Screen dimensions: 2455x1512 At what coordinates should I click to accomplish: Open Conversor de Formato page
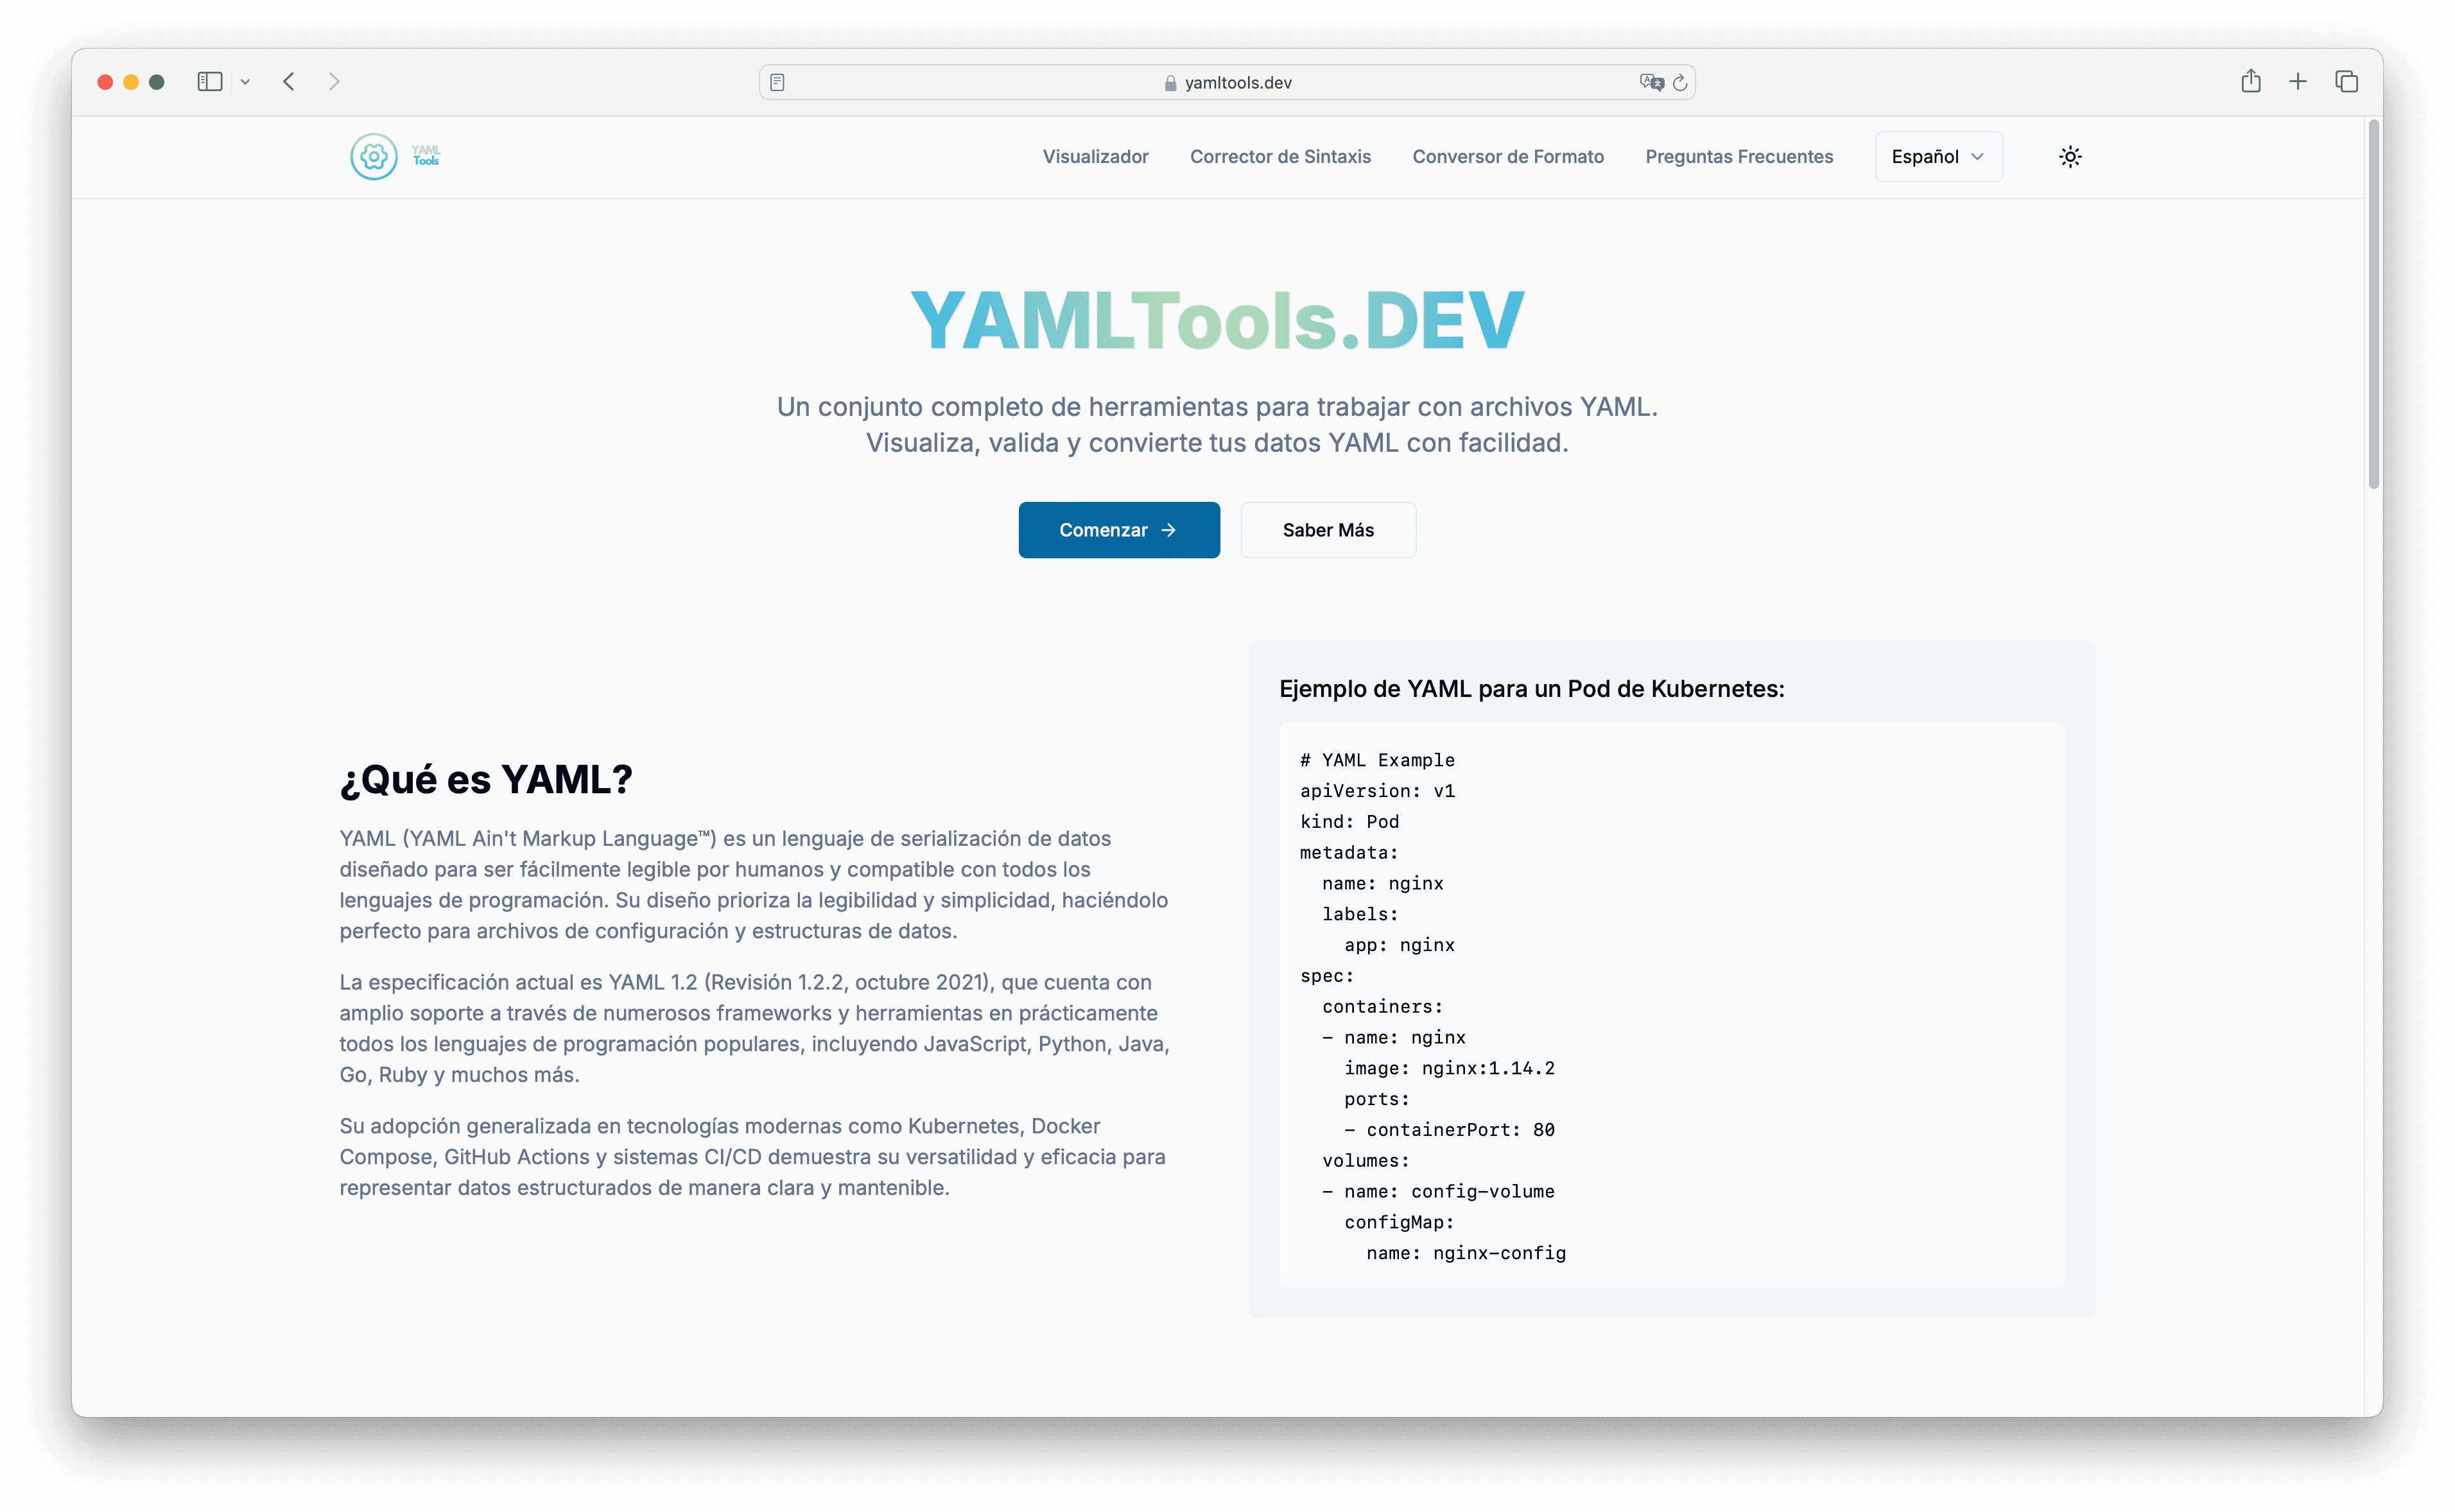coord(1507,157)
